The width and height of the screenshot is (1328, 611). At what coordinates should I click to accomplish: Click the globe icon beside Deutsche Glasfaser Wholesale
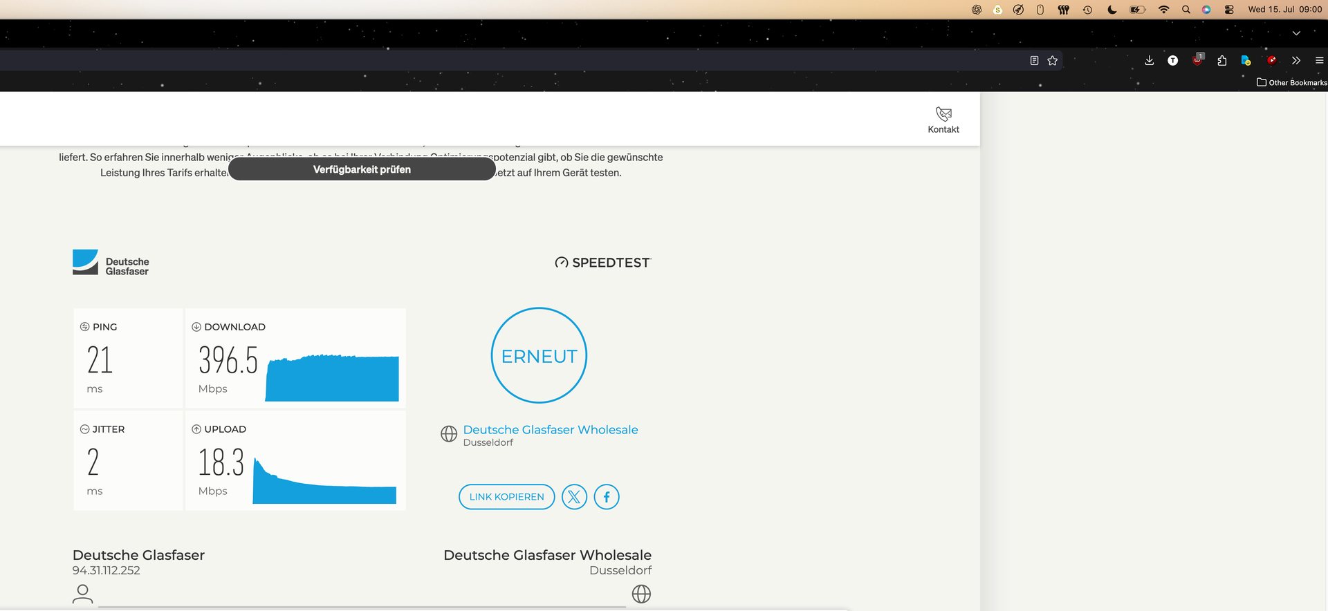coord(449,434)
